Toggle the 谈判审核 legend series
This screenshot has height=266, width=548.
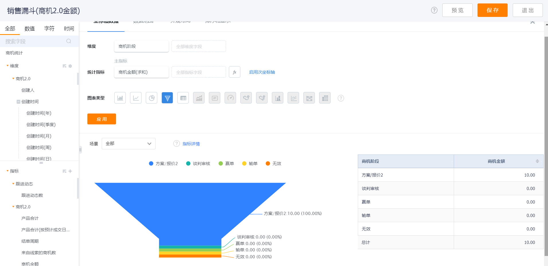tap(198, 163)
